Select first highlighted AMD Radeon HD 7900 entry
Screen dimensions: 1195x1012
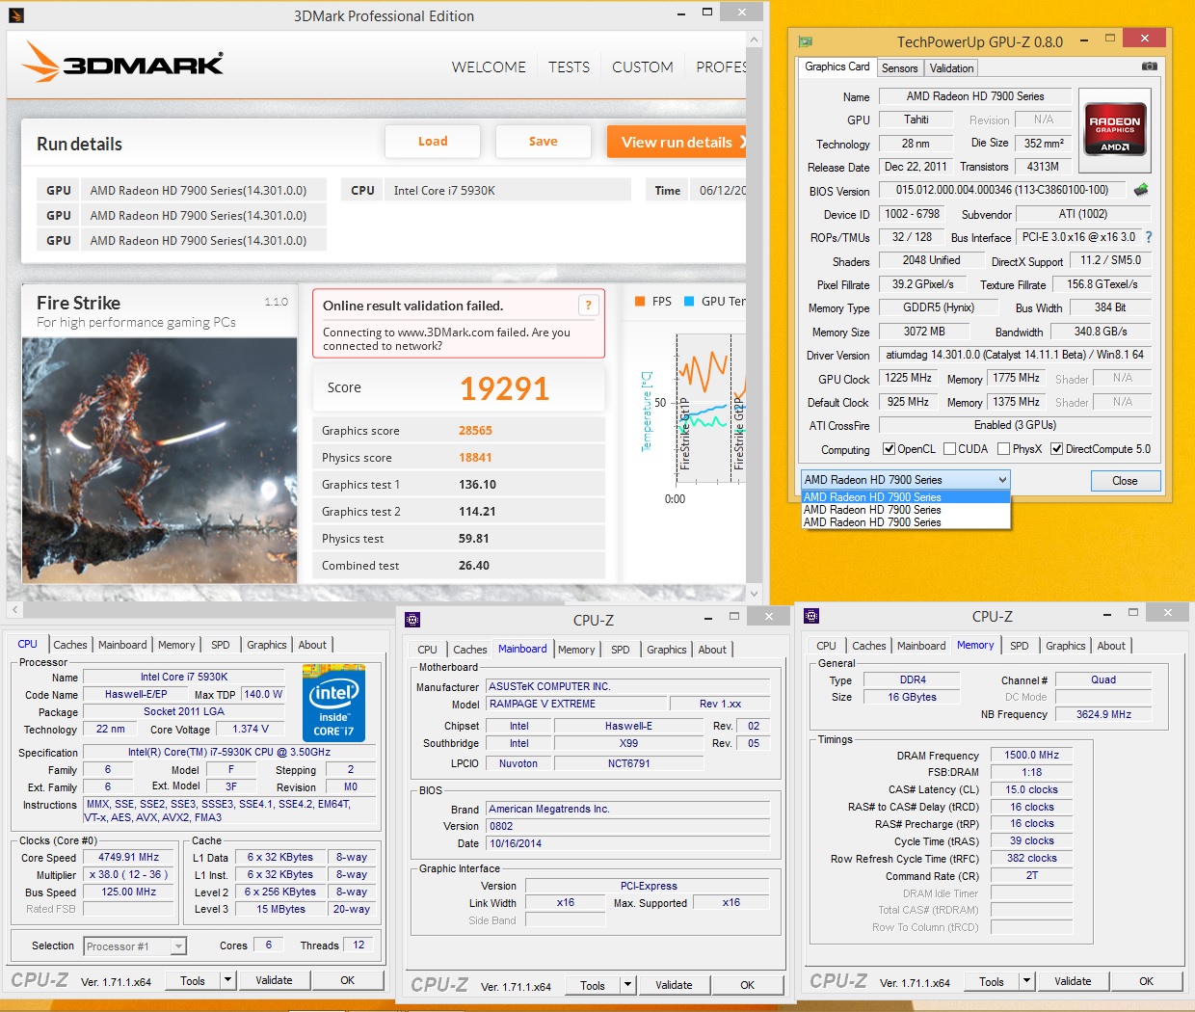pyautogui.click(x=906, y=497)
